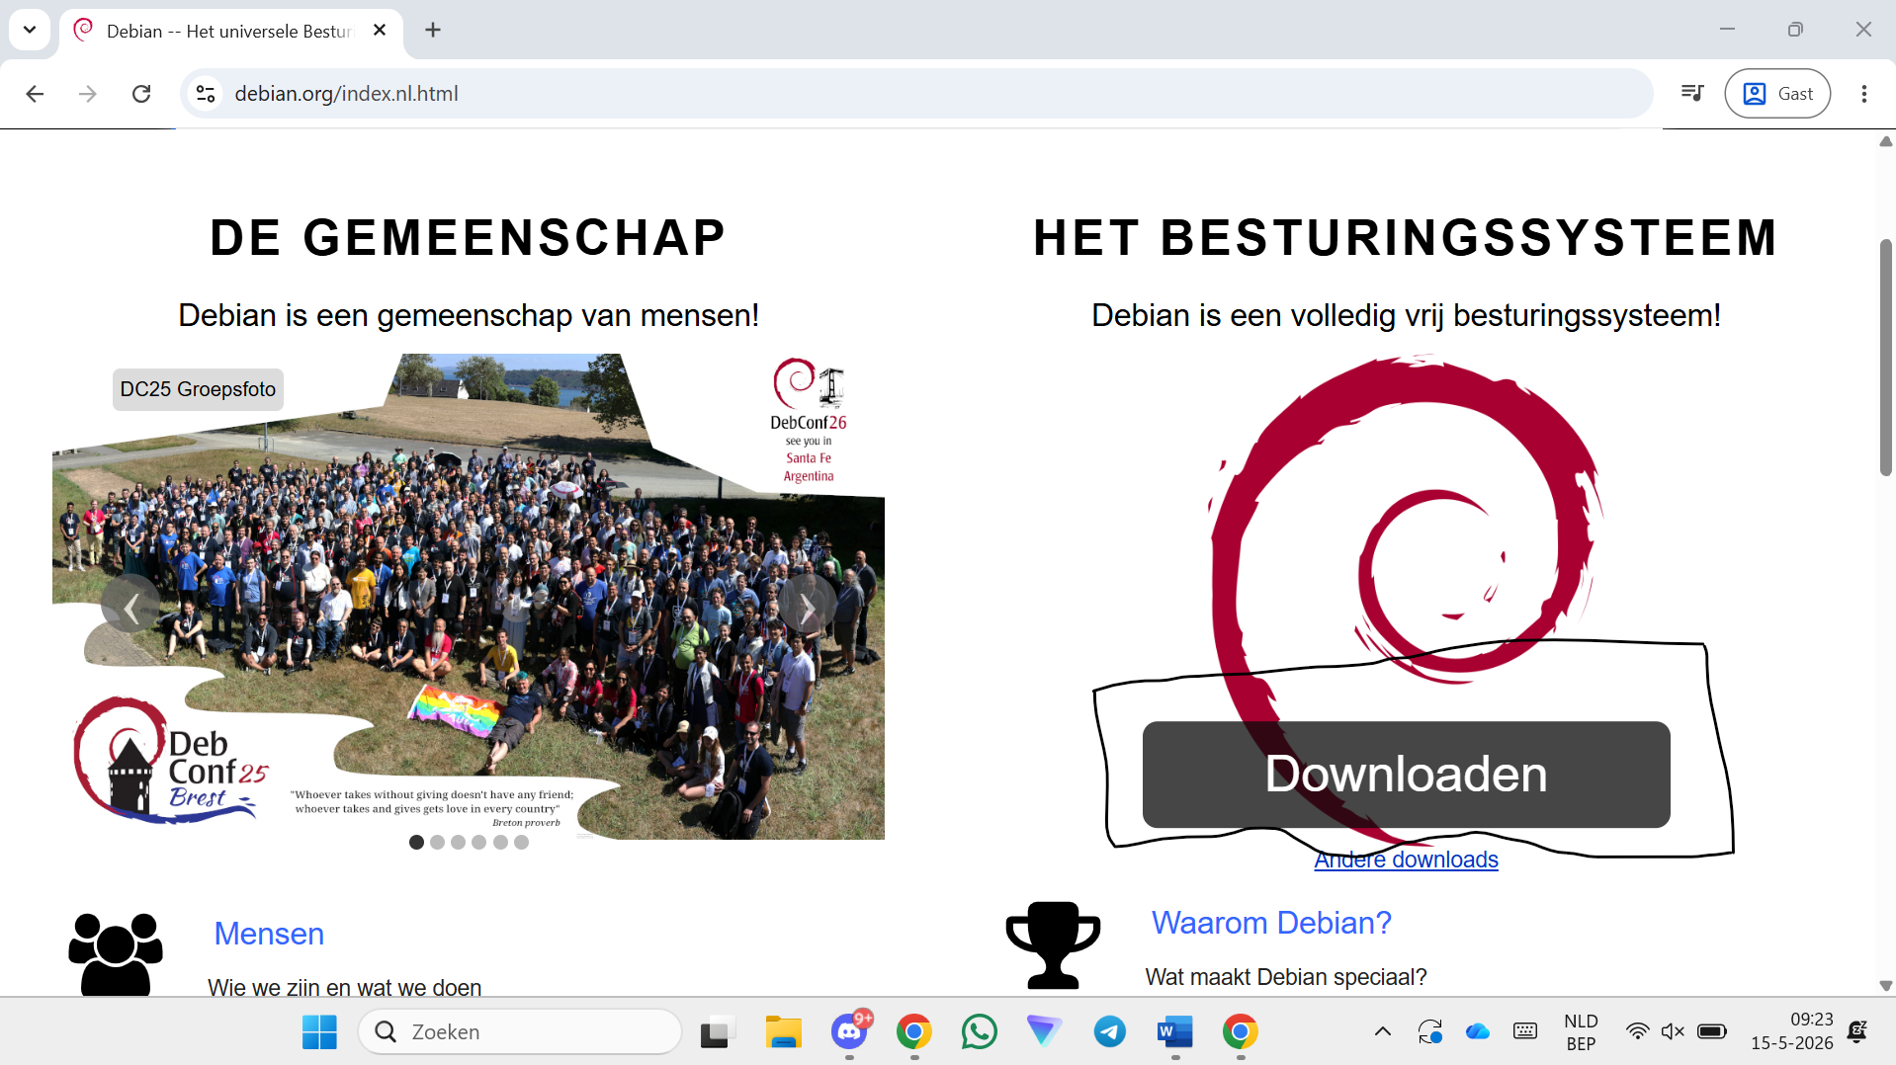Open the Windows Start menu
1896x1065 pixels.
[319, 1032]
